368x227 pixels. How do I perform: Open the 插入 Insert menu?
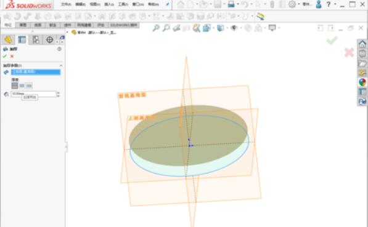[x=109, y=4]
